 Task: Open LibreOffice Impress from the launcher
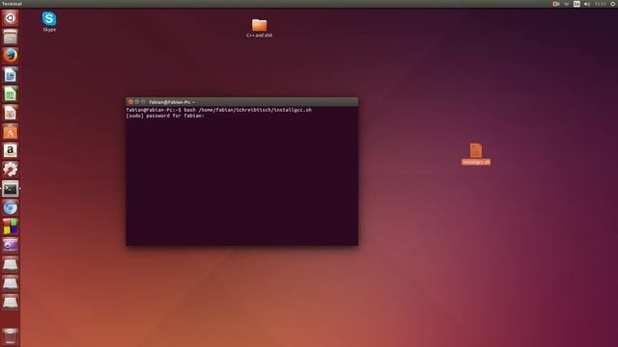pos(11,113)
